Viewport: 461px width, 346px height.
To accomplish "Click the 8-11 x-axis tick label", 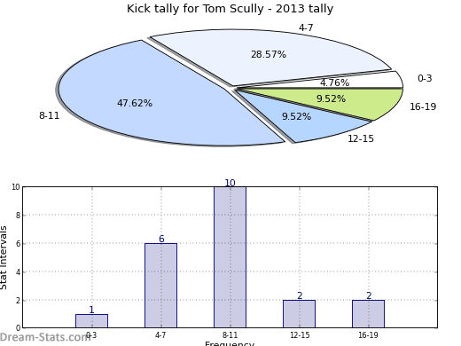I will 230,335.
